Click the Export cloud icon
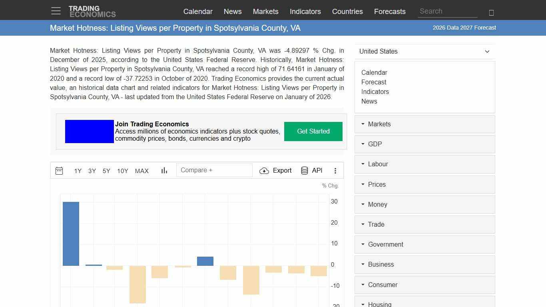Viewport: 546px width, 307px height. point(265,170)
